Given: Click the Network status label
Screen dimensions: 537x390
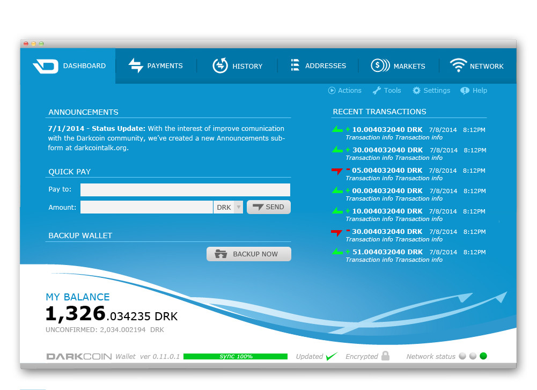Looking at the screenshot, I should (x=431, y=356).
